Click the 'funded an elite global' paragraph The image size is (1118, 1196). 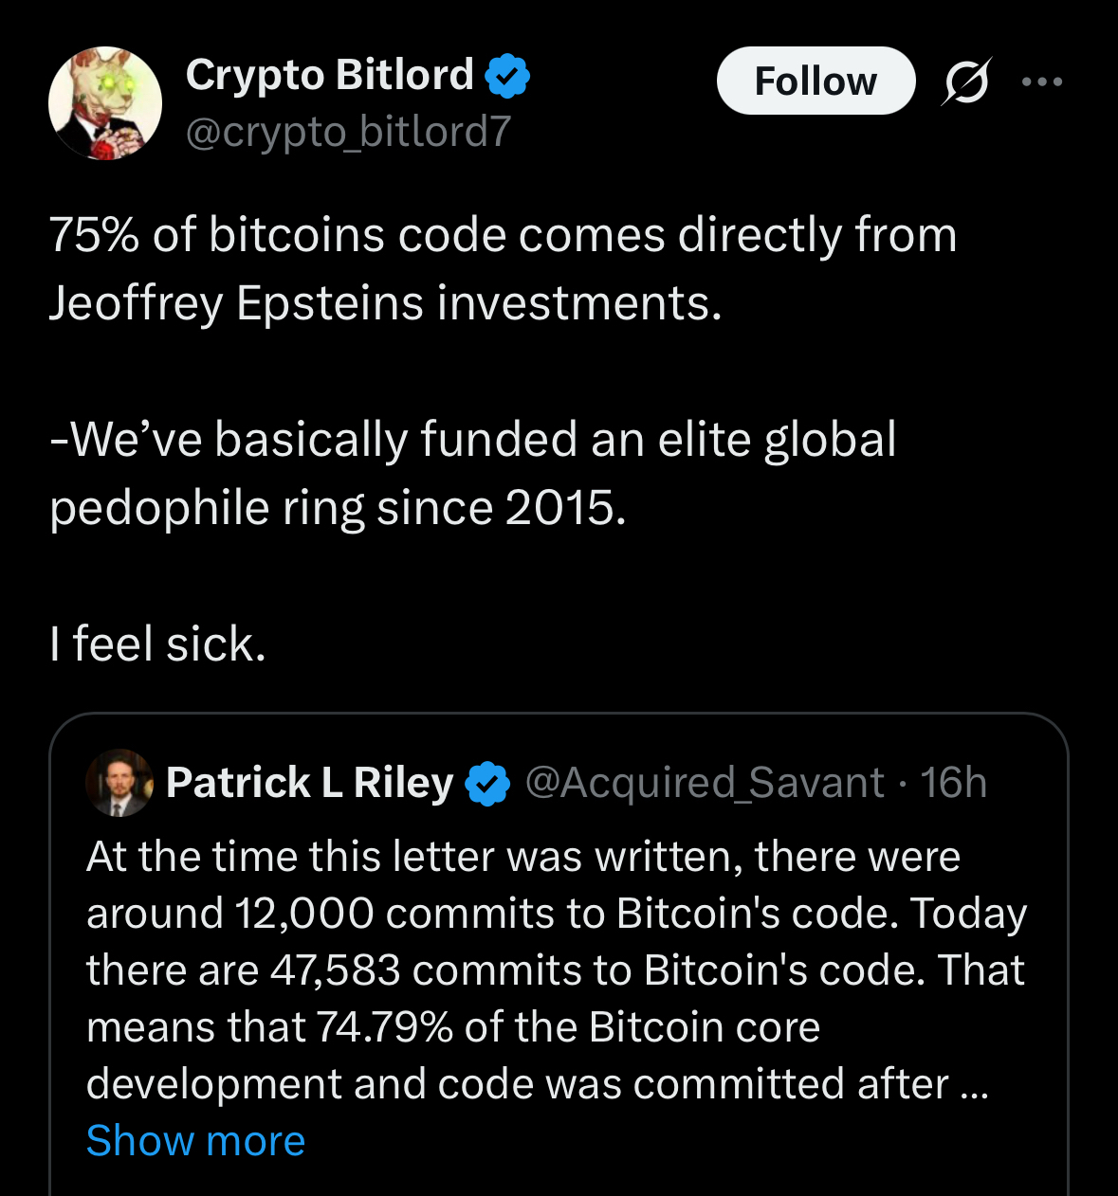[472, 440]
